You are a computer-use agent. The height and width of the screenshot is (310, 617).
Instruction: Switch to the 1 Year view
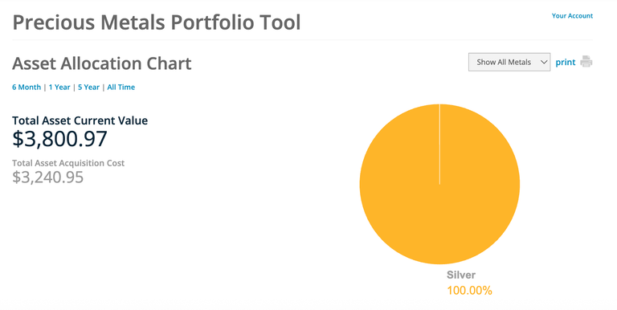click(x=59, y=88)
